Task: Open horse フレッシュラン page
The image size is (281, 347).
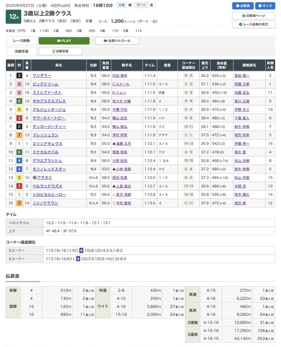Action: [46, 135]
